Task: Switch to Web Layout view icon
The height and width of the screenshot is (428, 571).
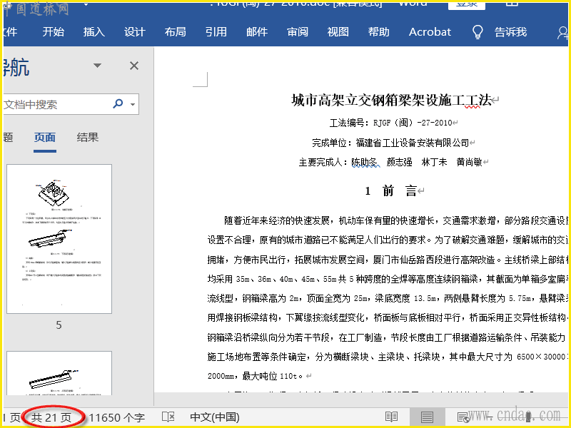Action: (x=463, y=417)
